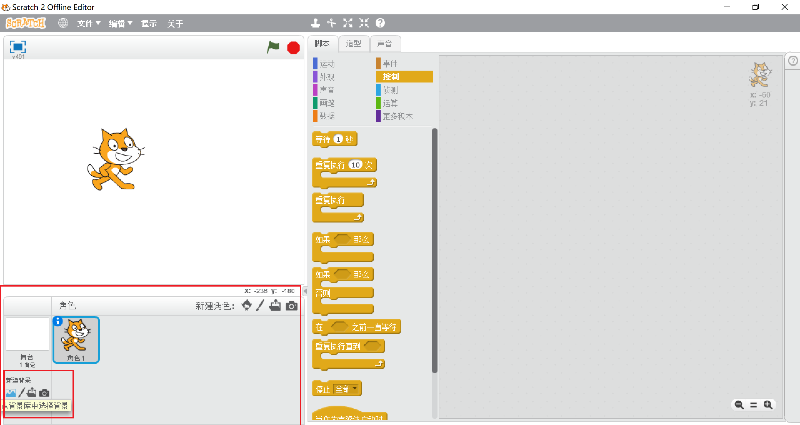
Task: Select the Shrink sprite tool
Action: click(364, 23)
